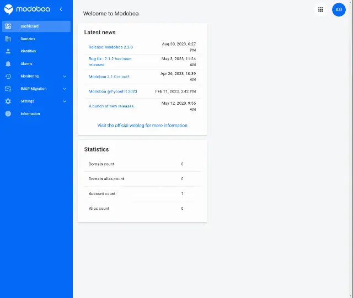Click the 'May 3, 2023, 11:24 AM' date
The image size is (353, 298).
click(x=179, y=62)
